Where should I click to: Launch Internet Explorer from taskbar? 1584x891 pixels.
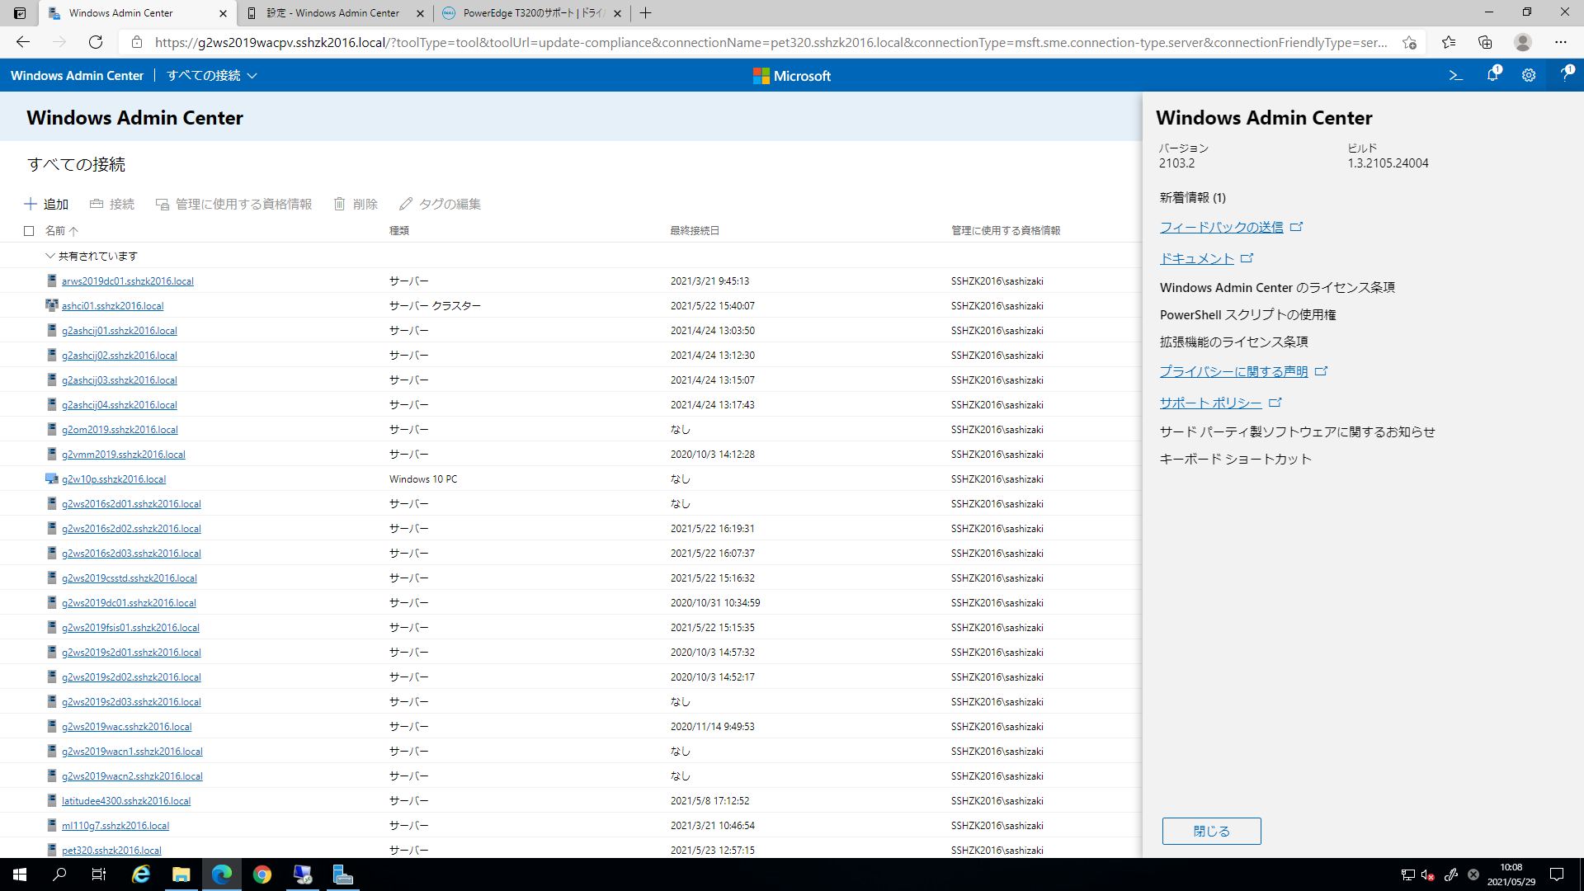pos(141,874)
